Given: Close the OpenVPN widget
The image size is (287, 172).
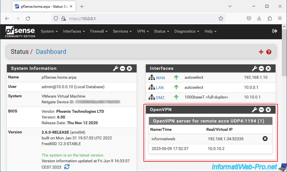Looking at the screenshot, I should (268, 110).
